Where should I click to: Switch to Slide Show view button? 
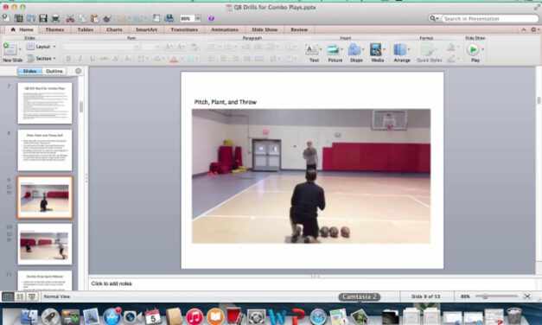(x=32, y=296)
